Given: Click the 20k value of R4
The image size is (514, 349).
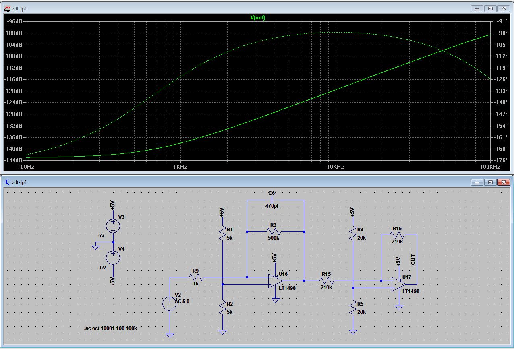Looking at the screenshot, I should click(x=361, y=238).
